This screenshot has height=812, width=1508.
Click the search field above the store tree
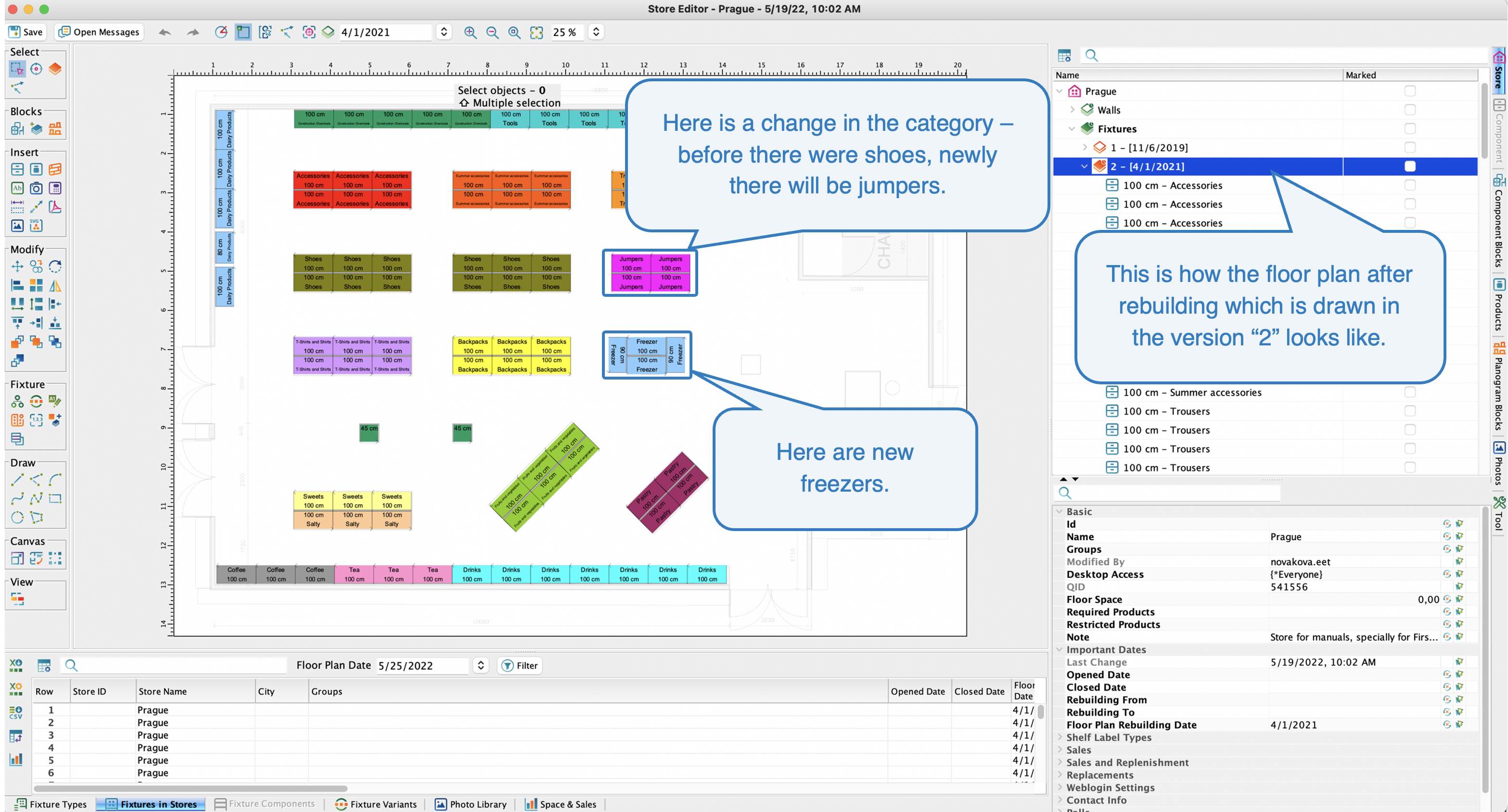[1285, 56]
